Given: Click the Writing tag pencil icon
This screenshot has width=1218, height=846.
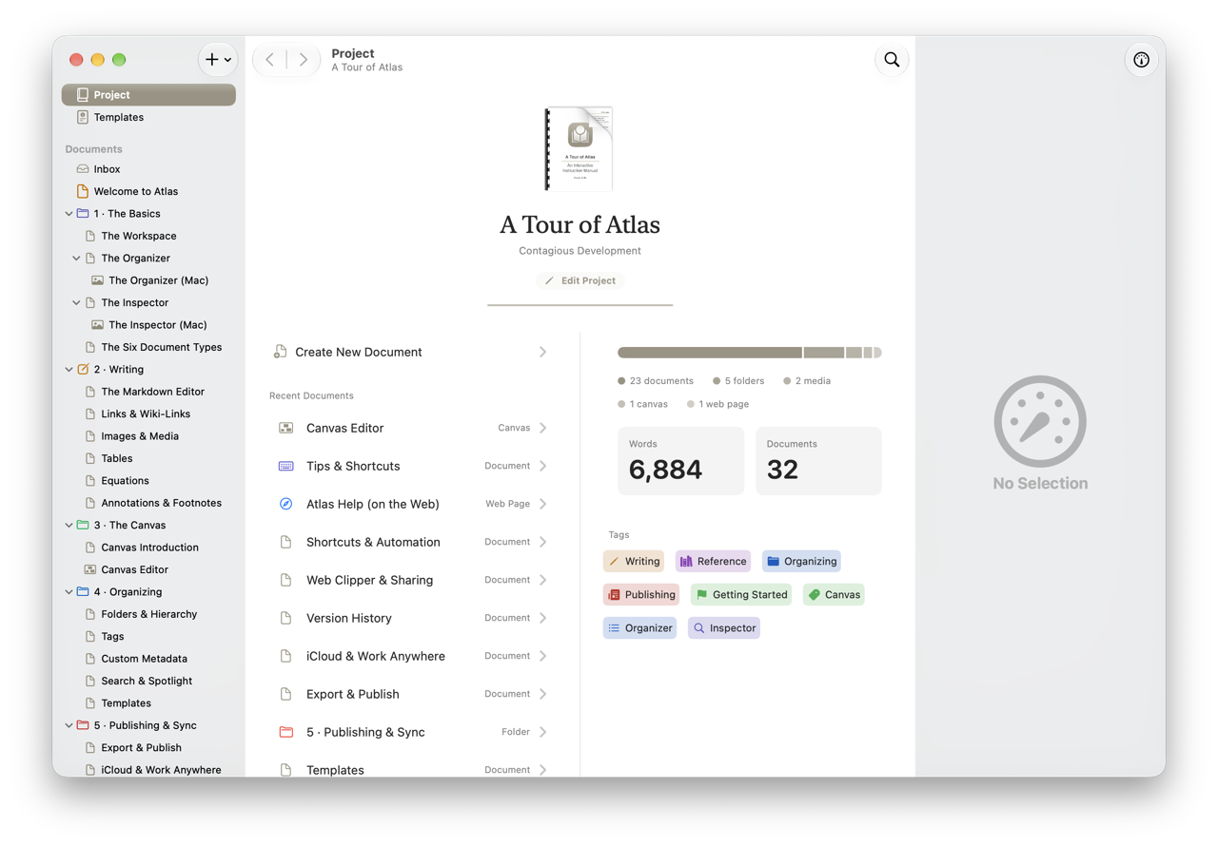Looking at the screenshot, I should click(x=614, y=562).
